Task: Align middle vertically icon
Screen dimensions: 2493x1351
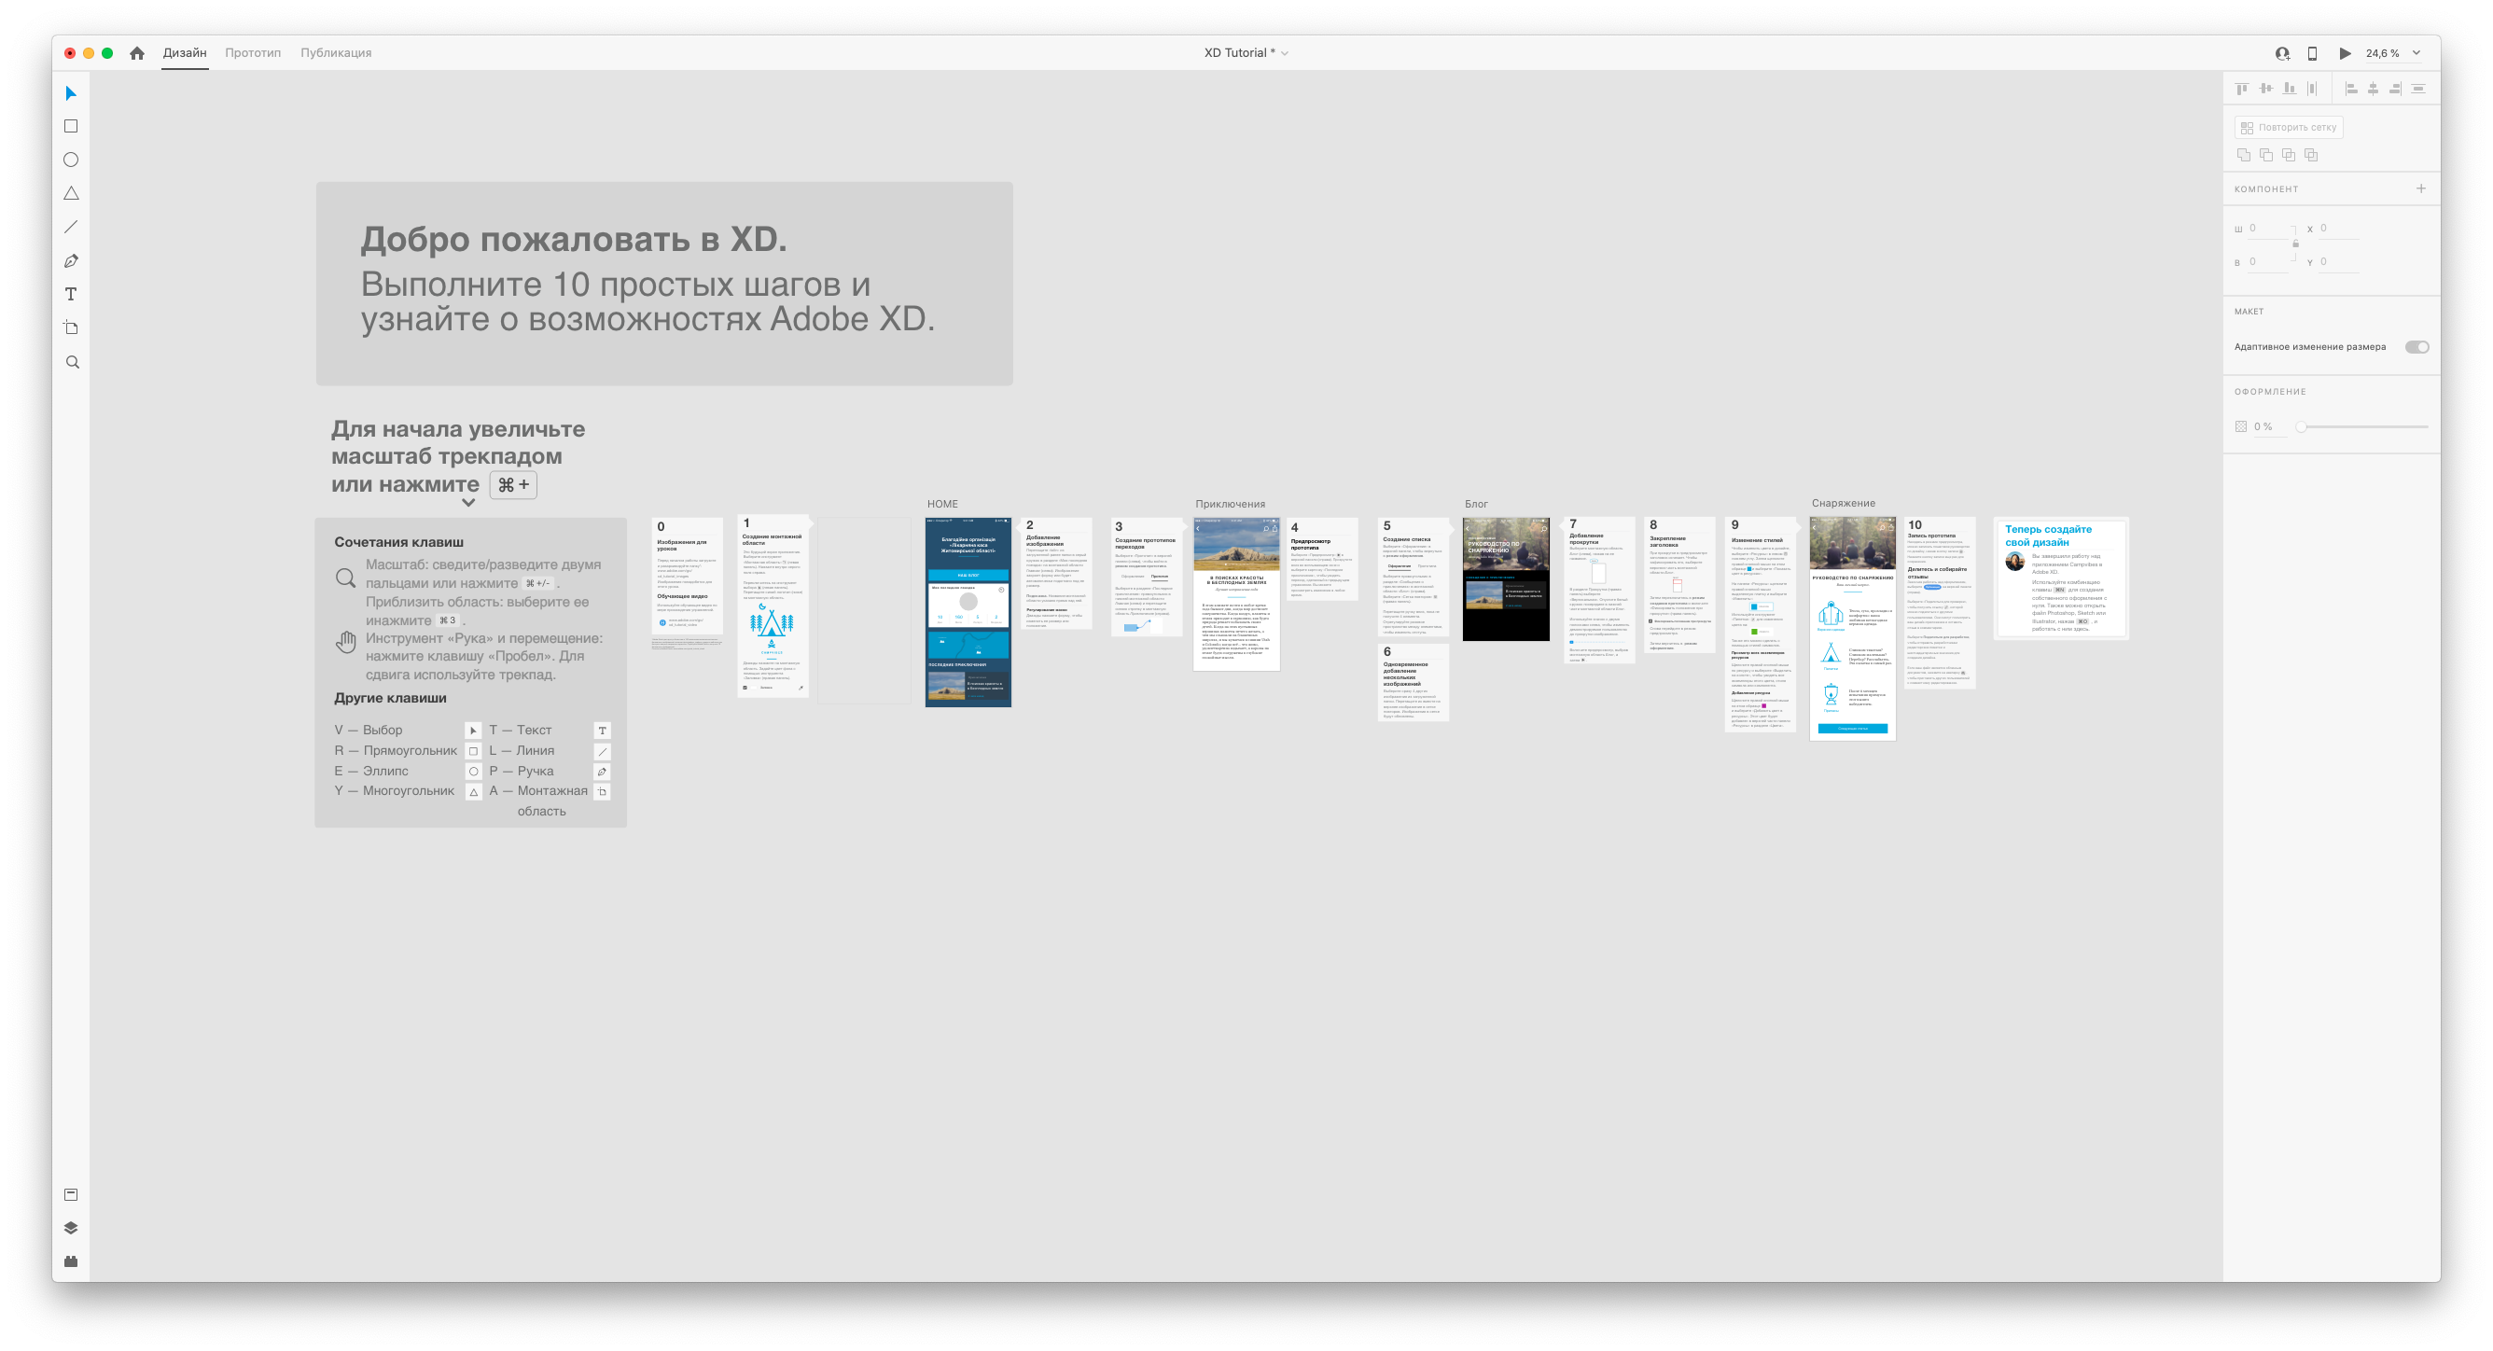Action: (x=2265, y=88)
